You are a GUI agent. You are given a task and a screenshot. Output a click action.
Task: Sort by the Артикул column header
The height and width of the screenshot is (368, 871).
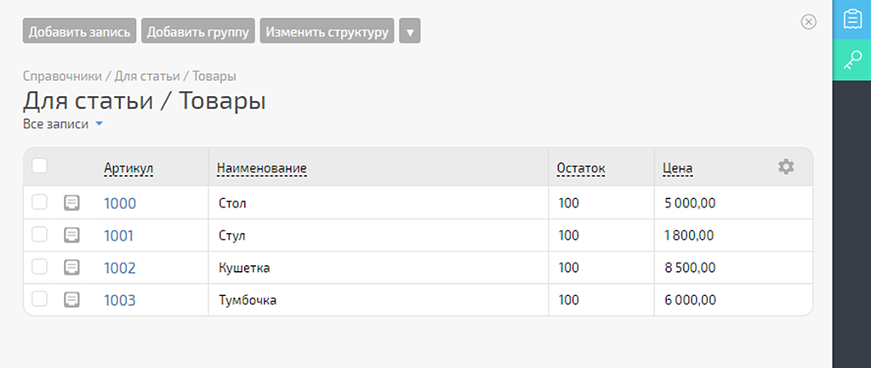(128, 167)
